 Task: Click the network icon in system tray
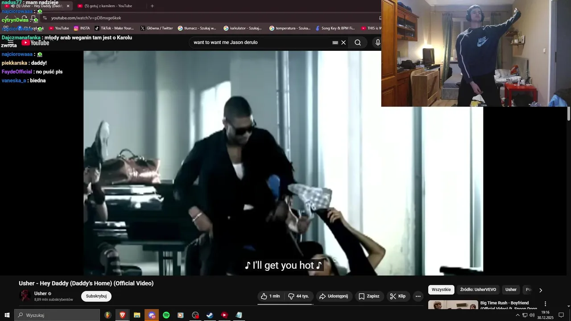tap(525, 315)
